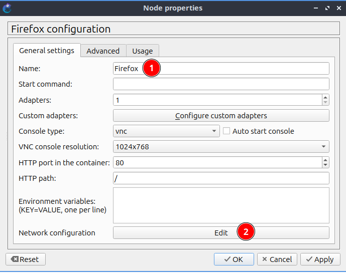This screenshot has width=346, height=273.
Task: Expand the VNC console resolution dropdown
Action: click(221, 147)
